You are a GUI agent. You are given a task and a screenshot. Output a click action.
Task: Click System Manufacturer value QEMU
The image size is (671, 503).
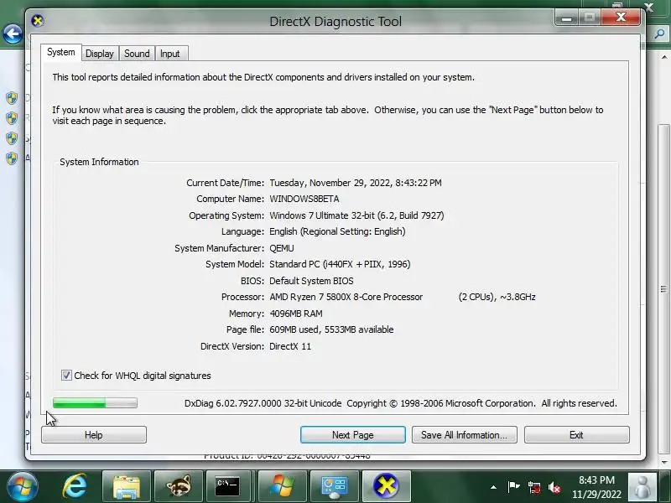click(282, 248)
